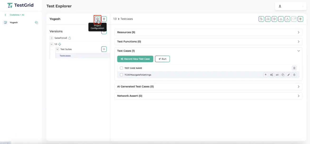The image size is (310, 144).
Task: Click the download icon in Testcases header
Action: 281,19
